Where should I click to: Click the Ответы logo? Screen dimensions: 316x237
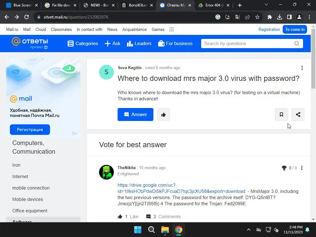pos(30,43)
